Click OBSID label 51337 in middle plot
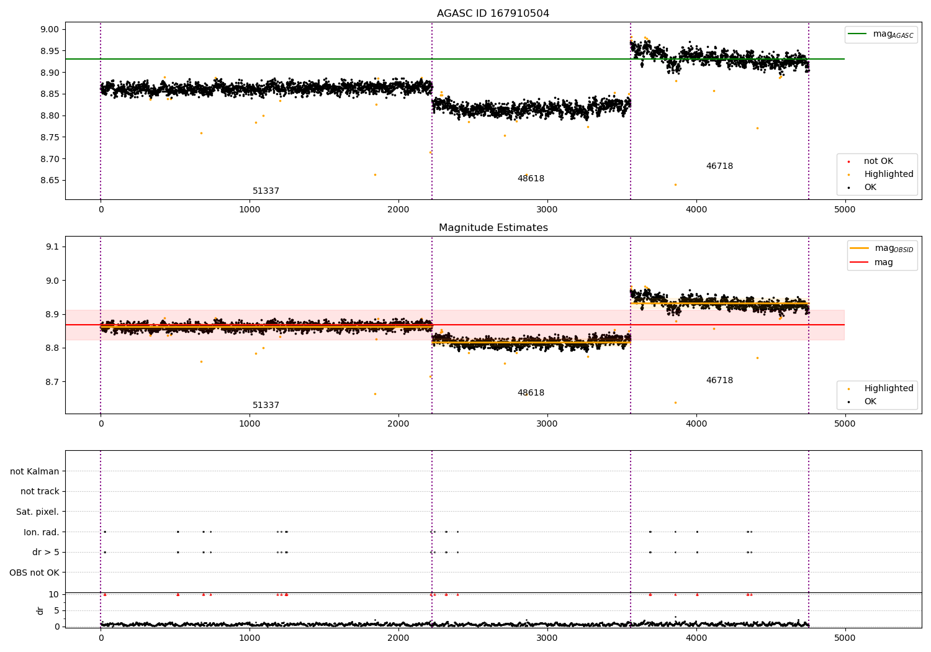Image resolution: width=931 pixels, height=652 pixels. pyautogui.click(x=266, y=405)
